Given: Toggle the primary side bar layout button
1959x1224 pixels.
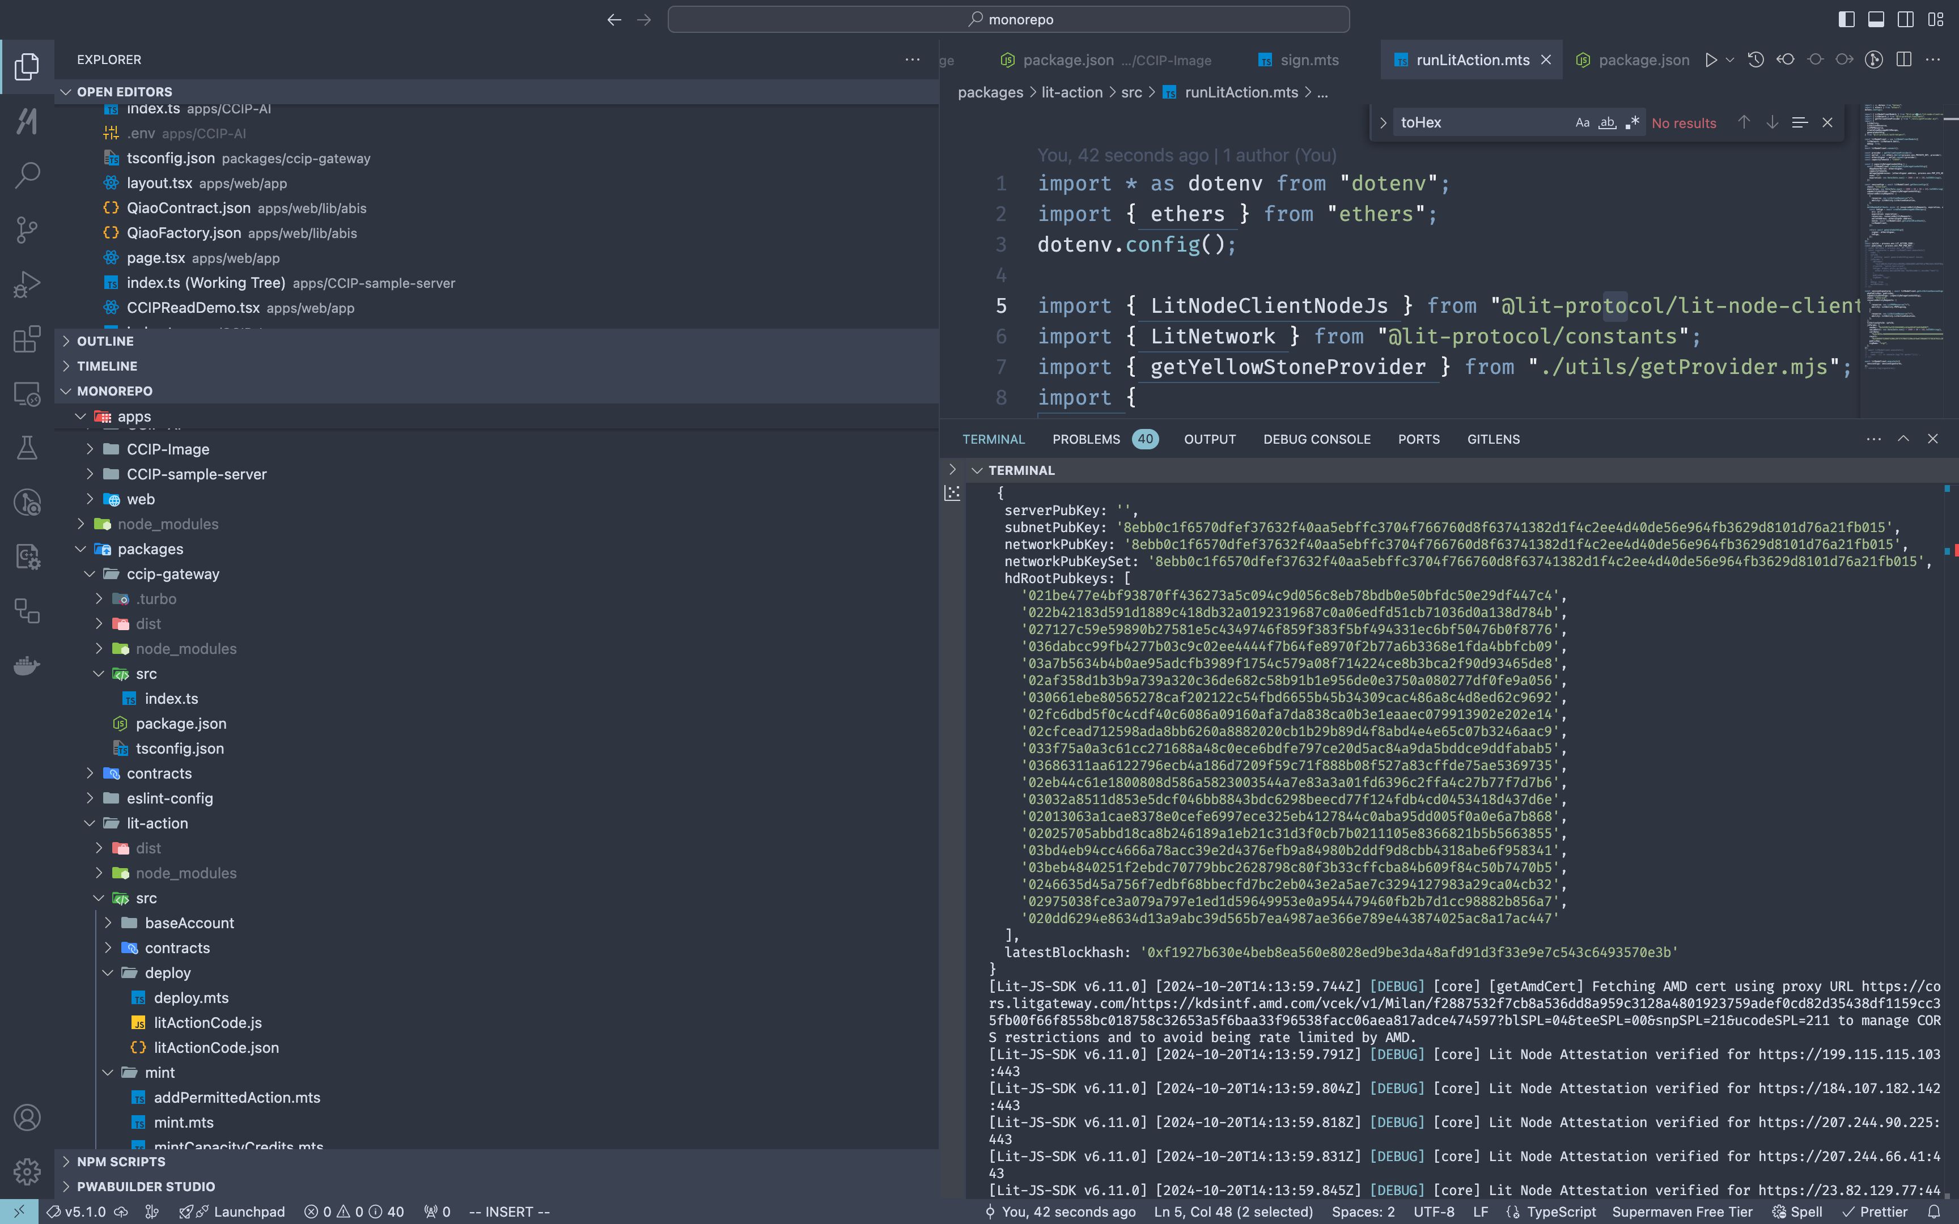Looking at the screenshot, I should (x=1846, y=19).
